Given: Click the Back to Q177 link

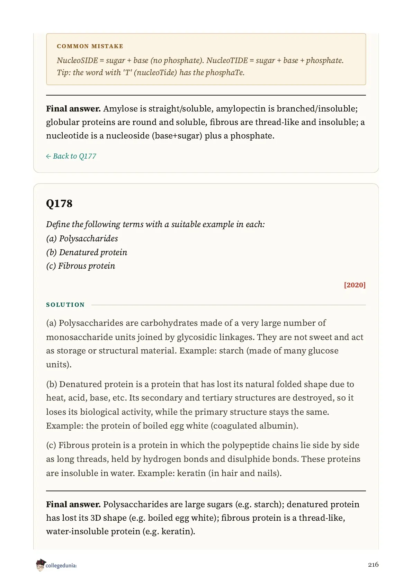Looking at the screenshot, I should click(x=71, y=156).
